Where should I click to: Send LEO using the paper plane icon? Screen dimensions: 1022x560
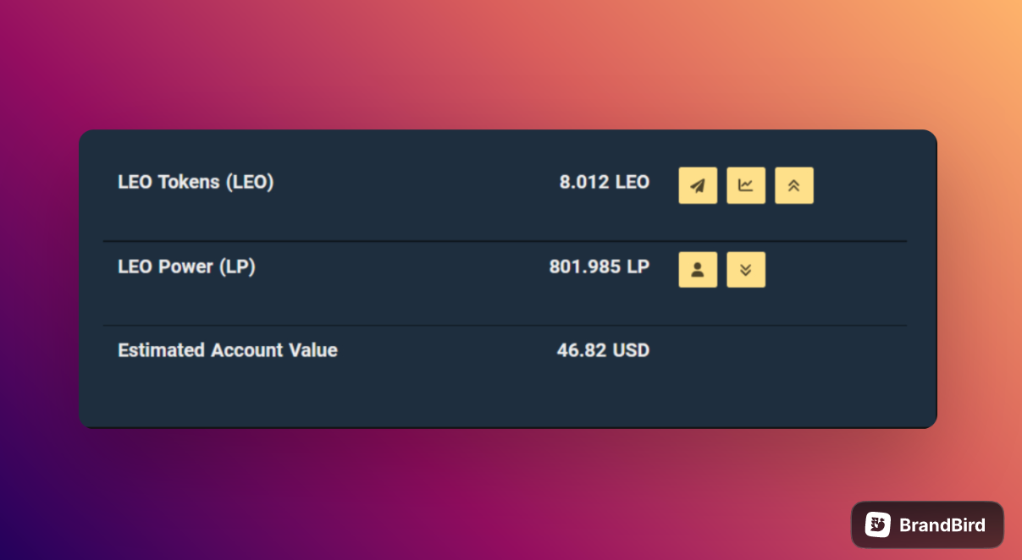[698, 186]
